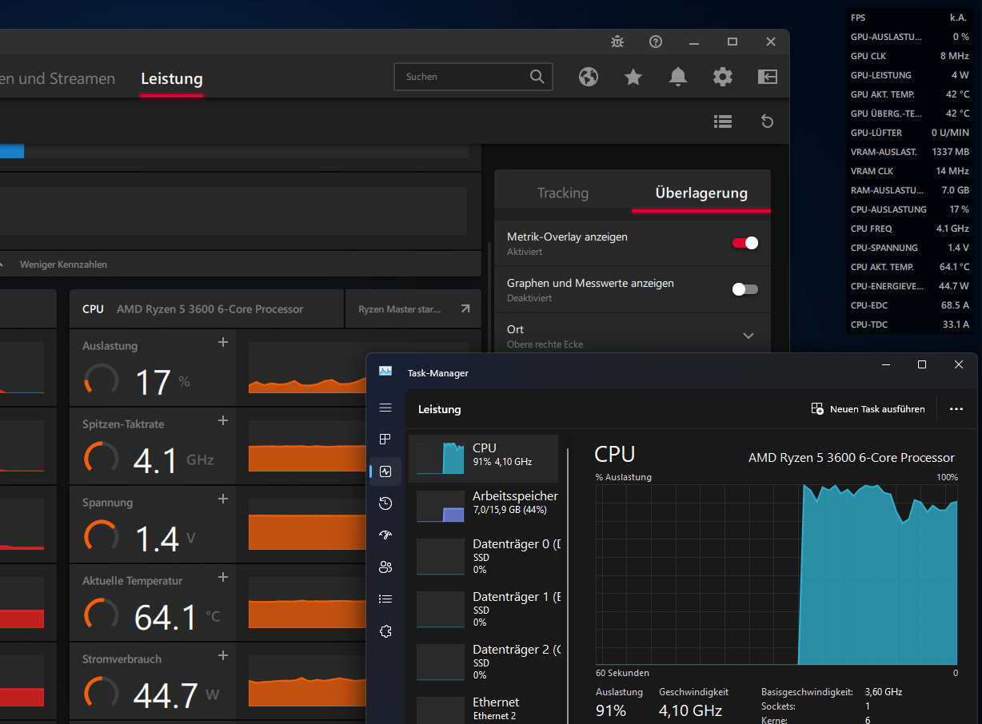Screen dimensions: 982x724
Task: Click CPU AKT. TEMP. value in overlay
Action: pyautogui.click(x=953, y=267)
